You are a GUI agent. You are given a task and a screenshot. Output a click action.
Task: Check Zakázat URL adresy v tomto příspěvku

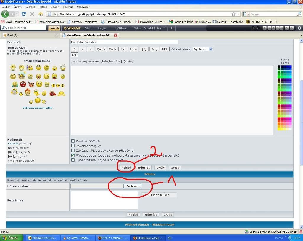pos(73,150)
